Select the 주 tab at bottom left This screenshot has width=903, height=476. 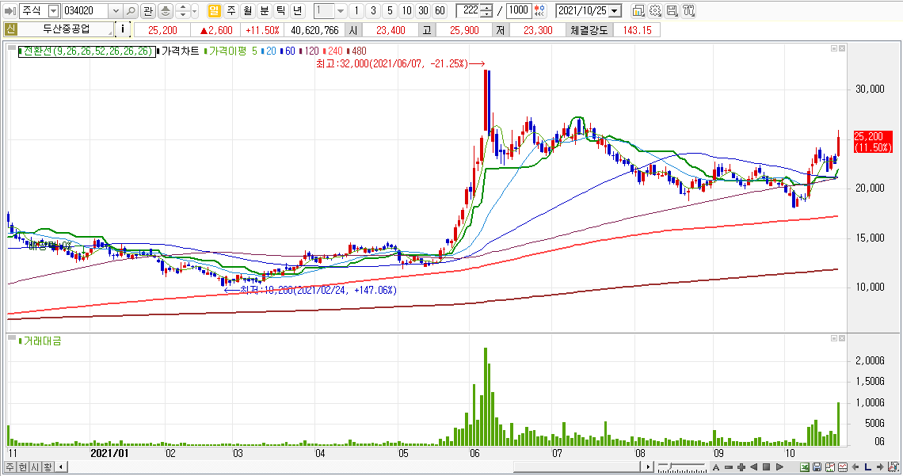coord(10,466)
